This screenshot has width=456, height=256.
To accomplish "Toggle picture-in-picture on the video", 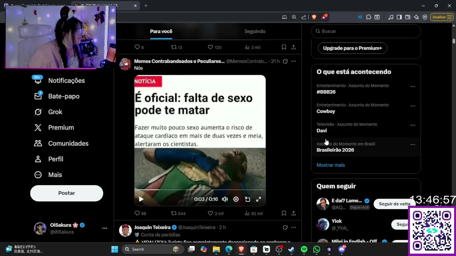I will [247, 199].
